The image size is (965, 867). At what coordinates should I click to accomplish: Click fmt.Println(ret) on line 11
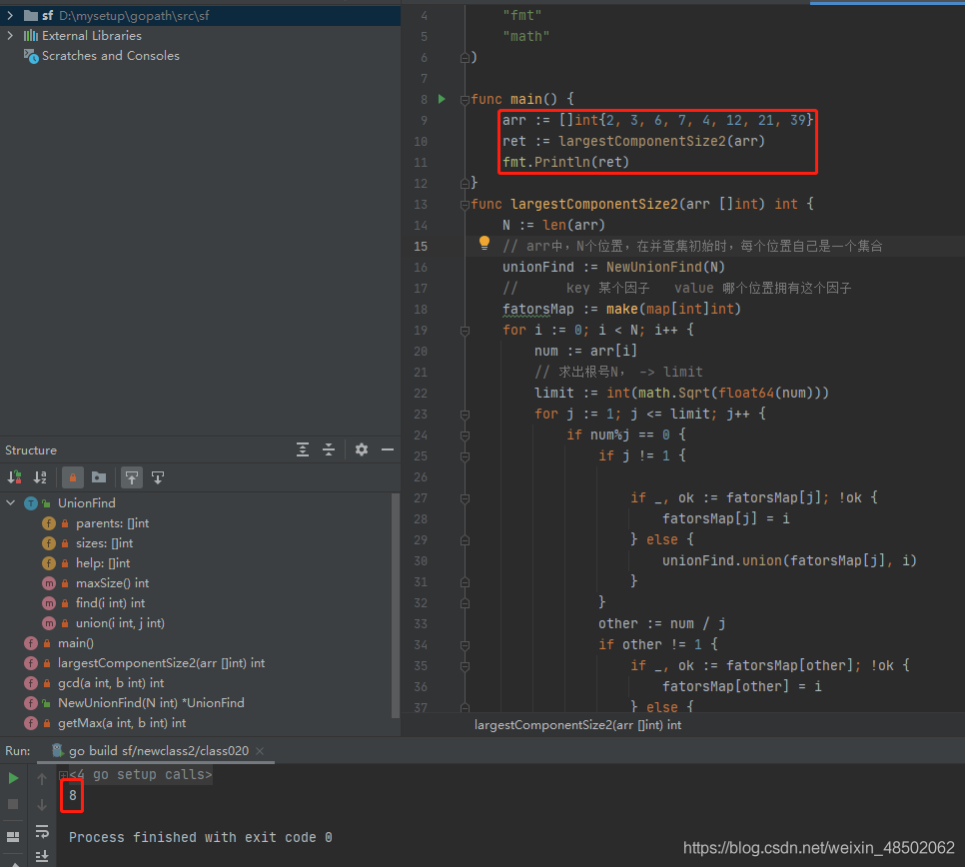(565, 163)
